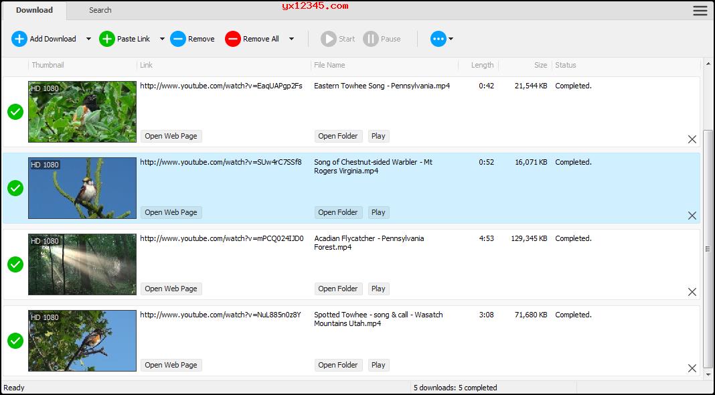This screenshot has width=715, height=395.
Task: Click the 4:53 length value
Action: [x=486, y=238]
